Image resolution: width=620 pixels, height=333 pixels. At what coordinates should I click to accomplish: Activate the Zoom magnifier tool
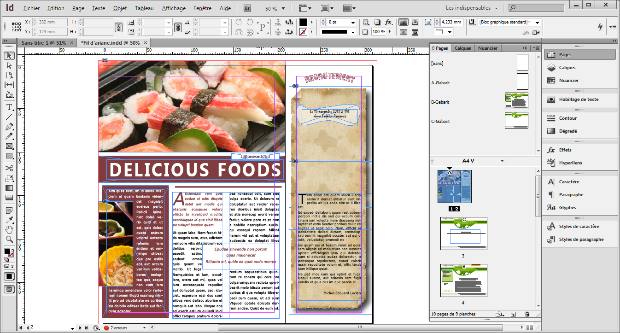pyautogui.click(x=9, y=239)
